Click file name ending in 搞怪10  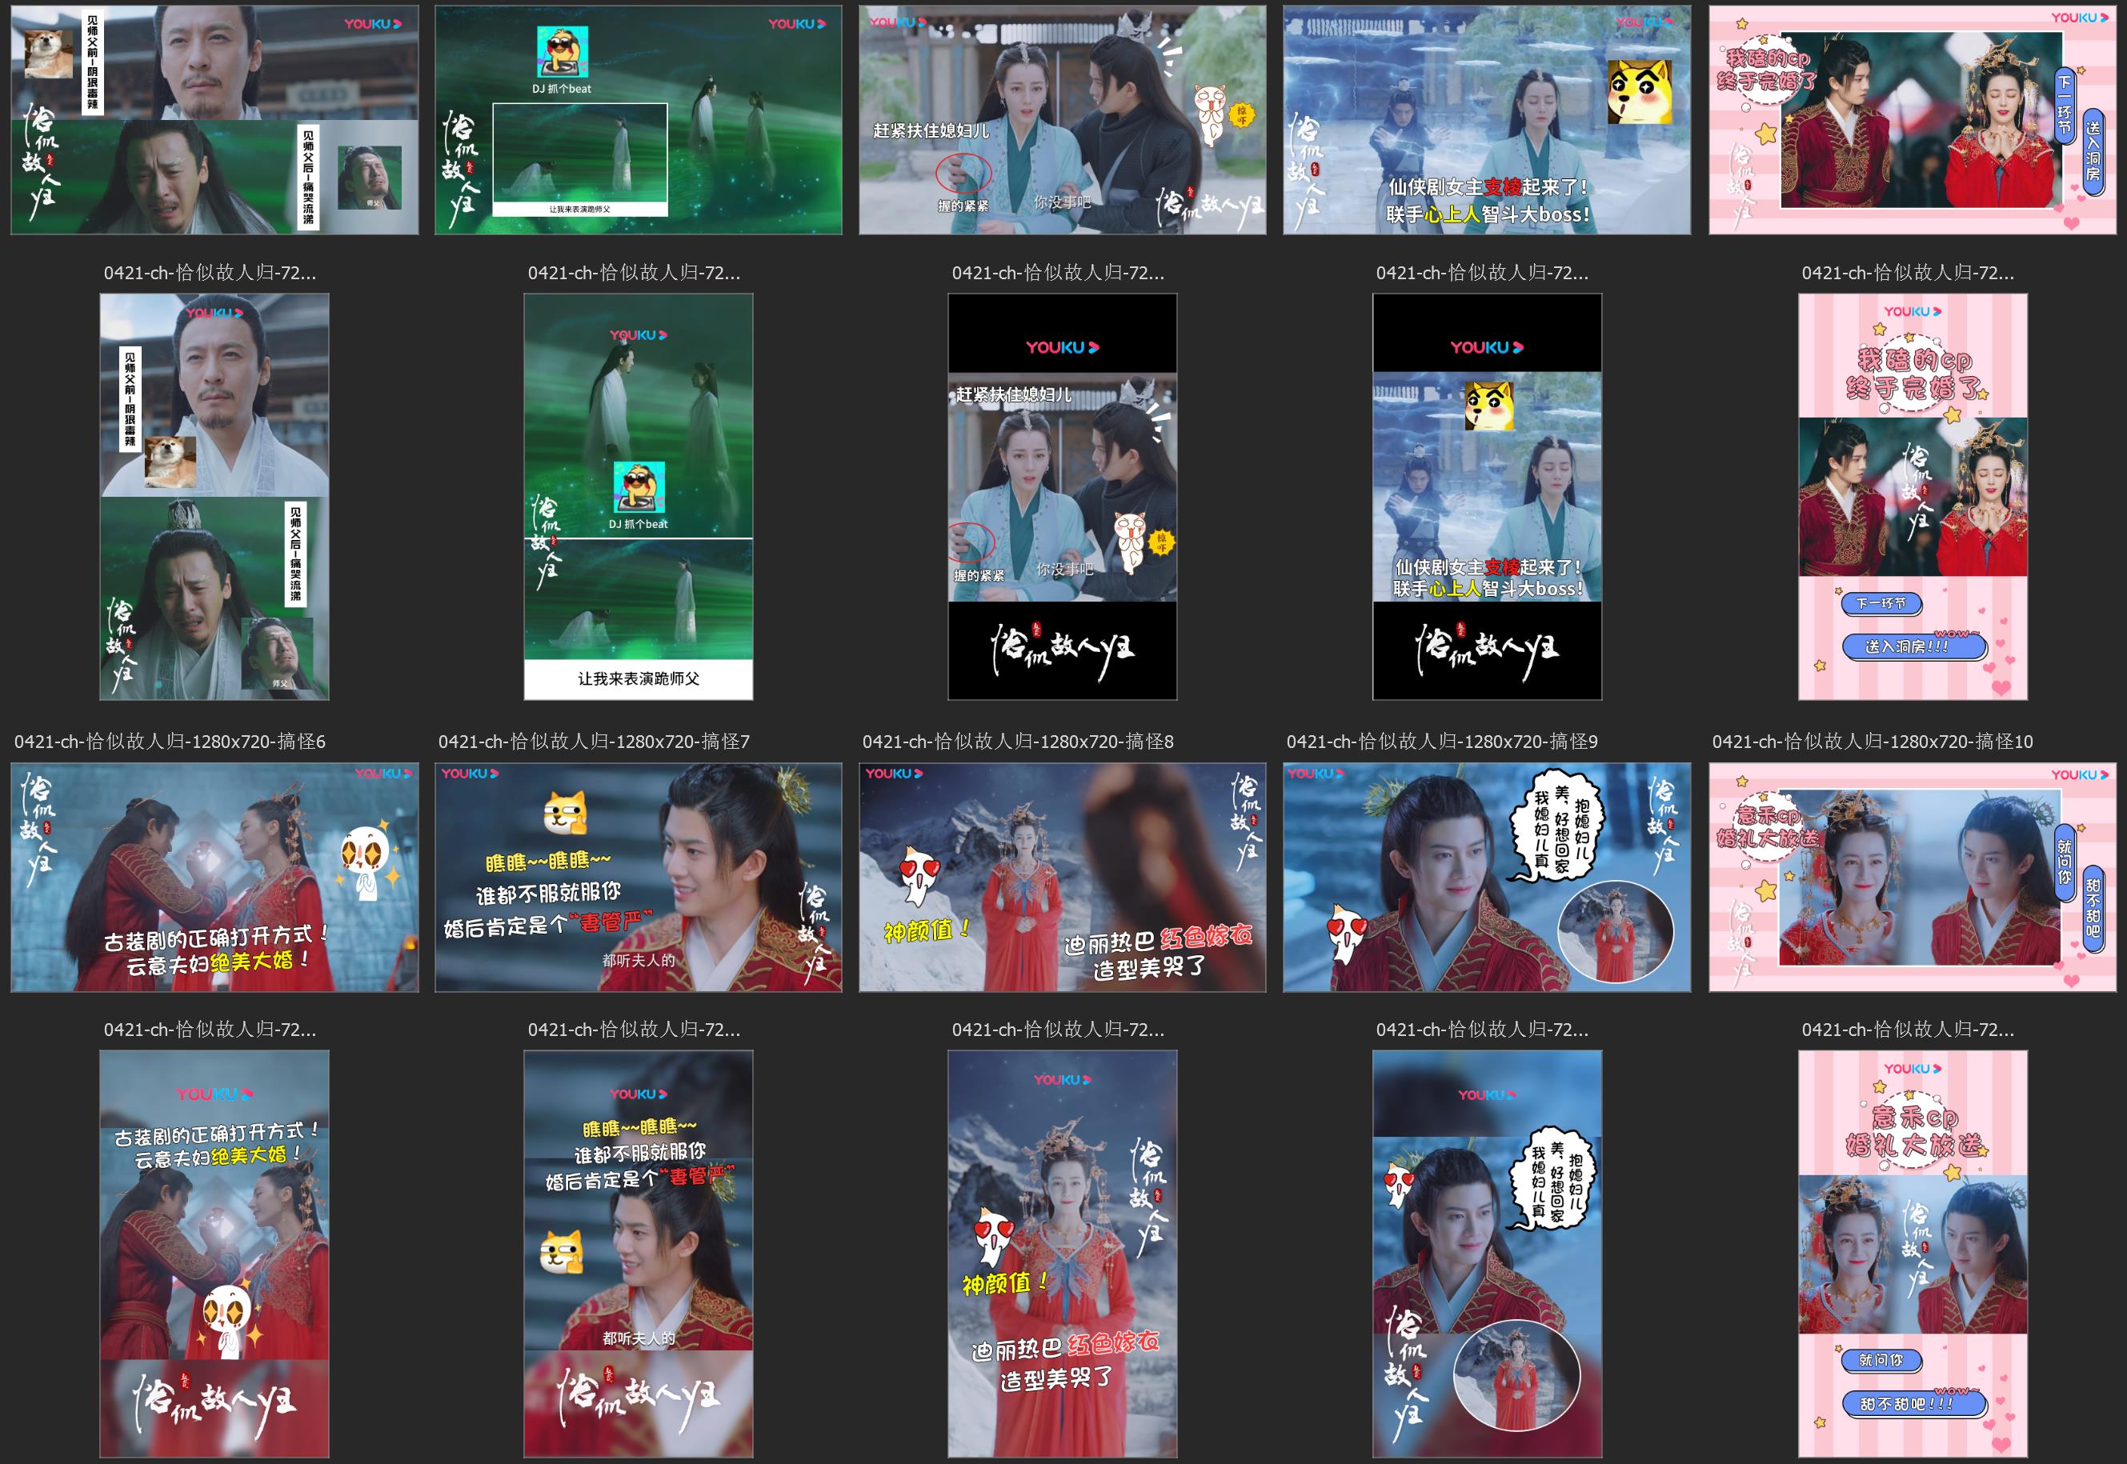click(1872, 741)
